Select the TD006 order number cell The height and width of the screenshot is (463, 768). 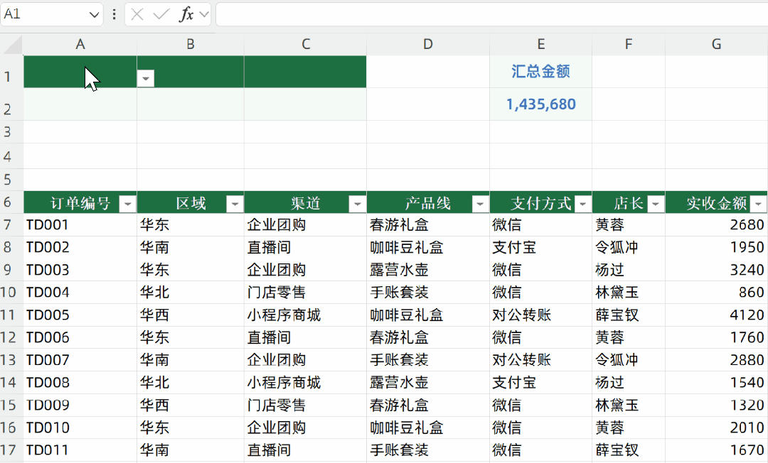(80, 337)
